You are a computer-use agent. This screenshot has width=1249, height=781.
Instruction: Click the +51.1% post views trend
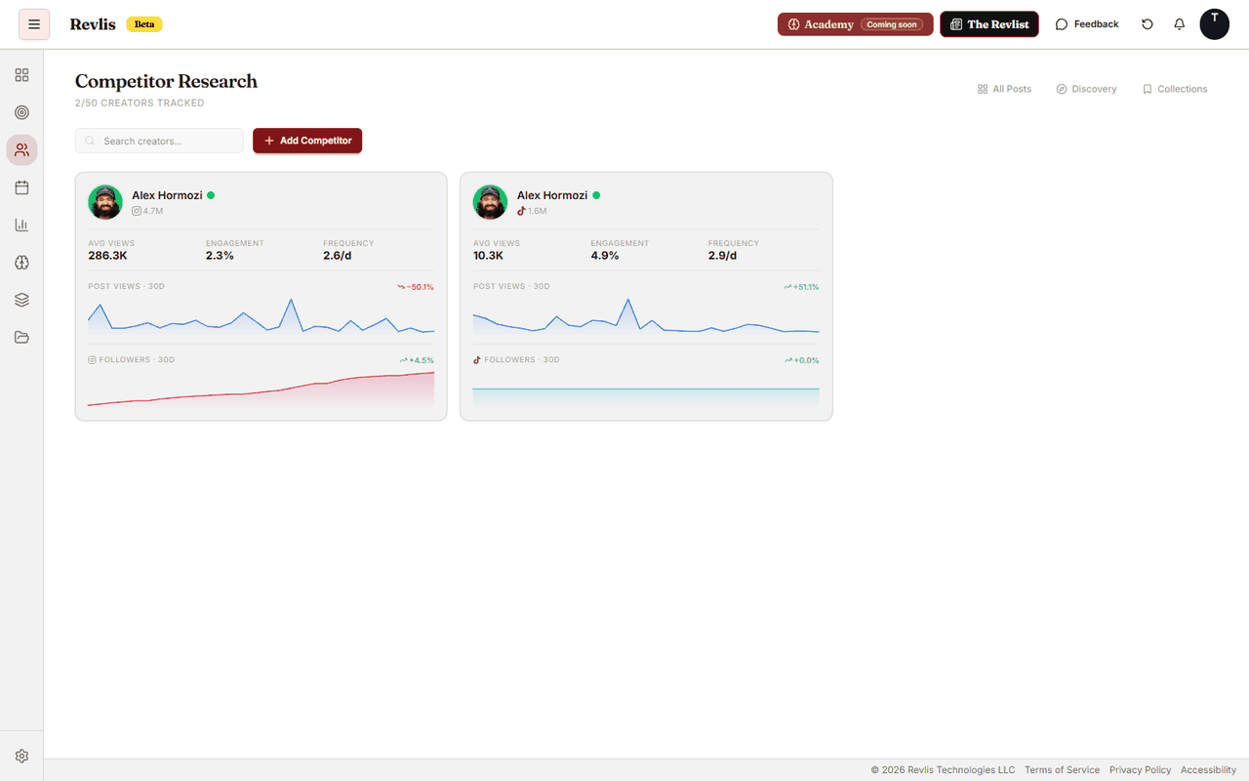click(801, 287)
